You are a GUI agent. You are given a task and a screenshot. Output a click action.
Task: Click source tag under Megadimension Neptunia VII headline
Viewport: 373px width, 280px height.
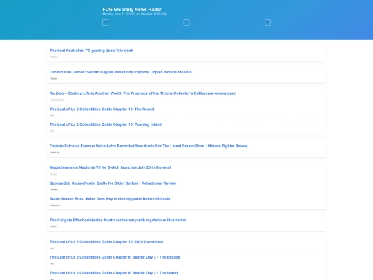click(x=53, y=174)
